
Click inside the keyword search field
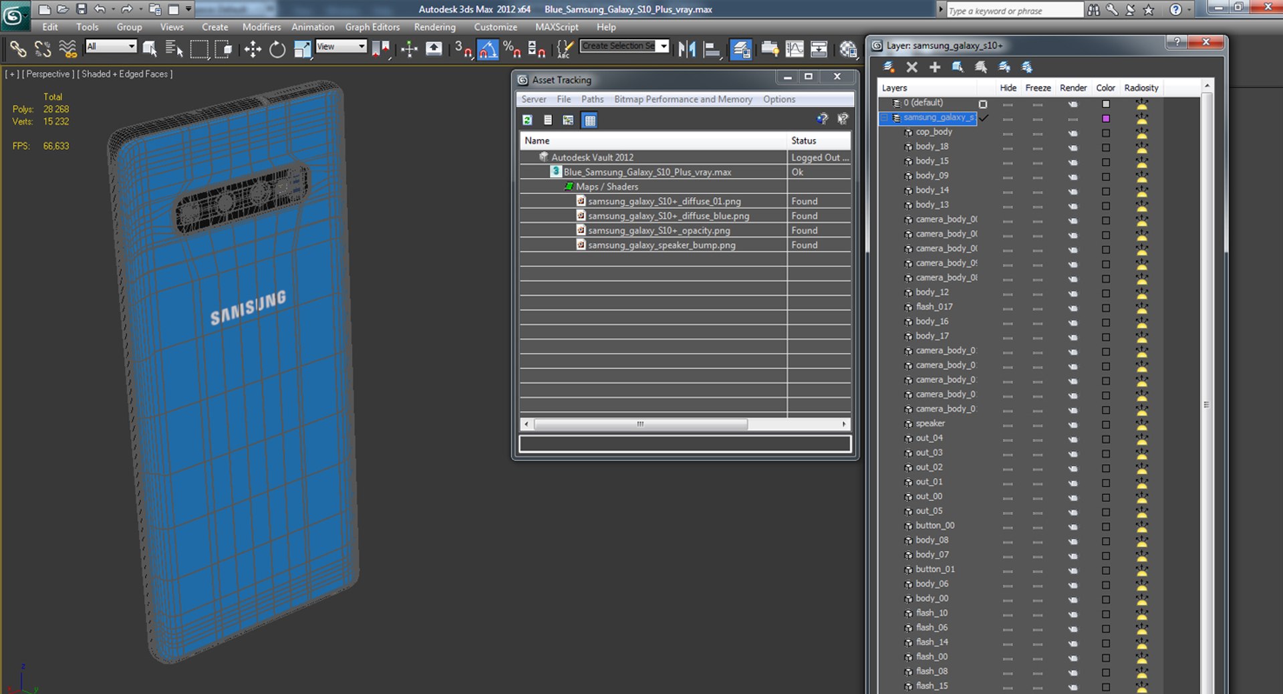1014,10
